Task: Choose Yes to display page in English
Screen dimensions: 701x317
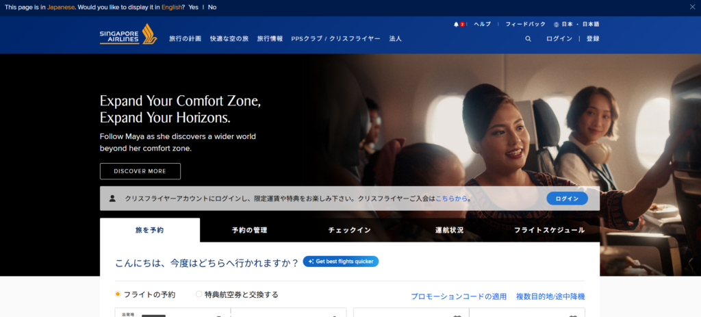Action: 193,7
